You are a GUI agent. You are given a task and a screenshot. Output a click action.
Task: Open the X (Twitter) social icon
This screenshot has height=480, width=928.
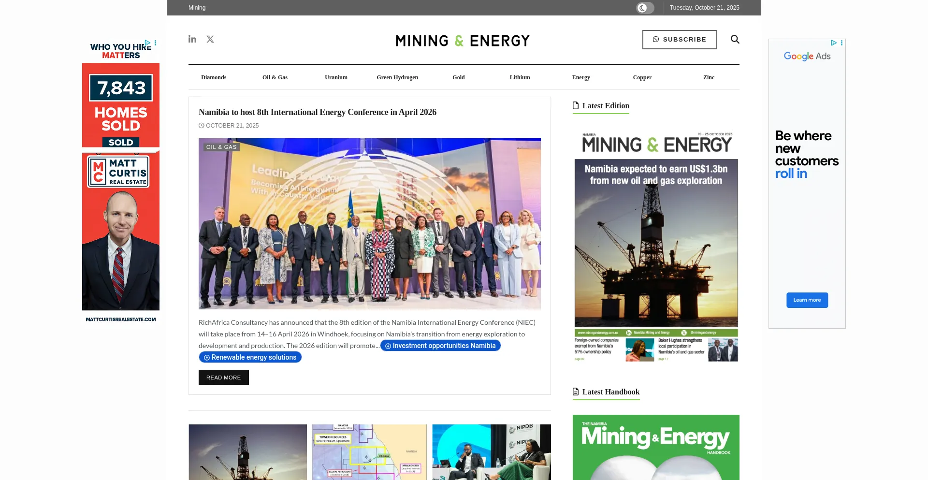(x=210, y=39)
